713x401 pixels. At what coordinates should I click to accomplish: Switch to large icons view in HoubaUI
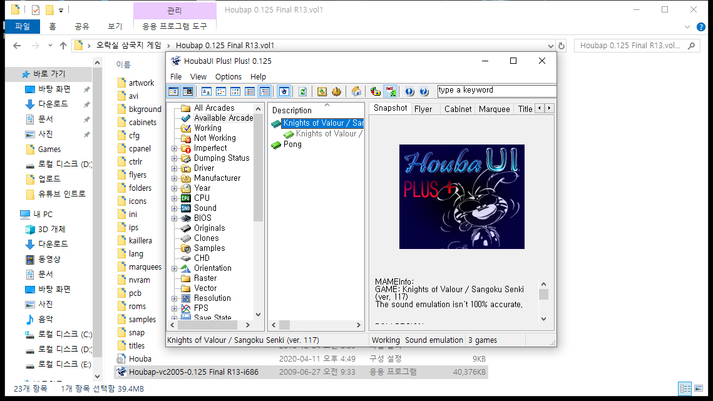click(x=206, y=91)
